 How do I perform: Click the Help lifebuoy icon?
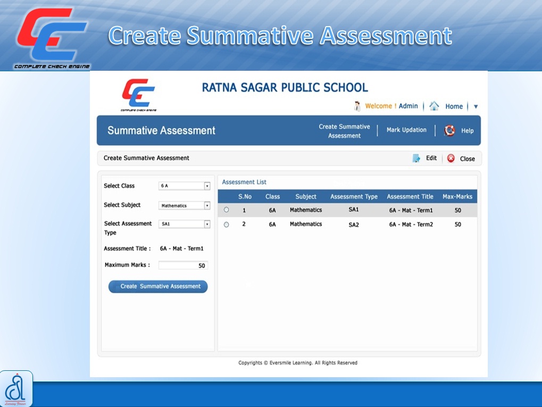[449, 130]
